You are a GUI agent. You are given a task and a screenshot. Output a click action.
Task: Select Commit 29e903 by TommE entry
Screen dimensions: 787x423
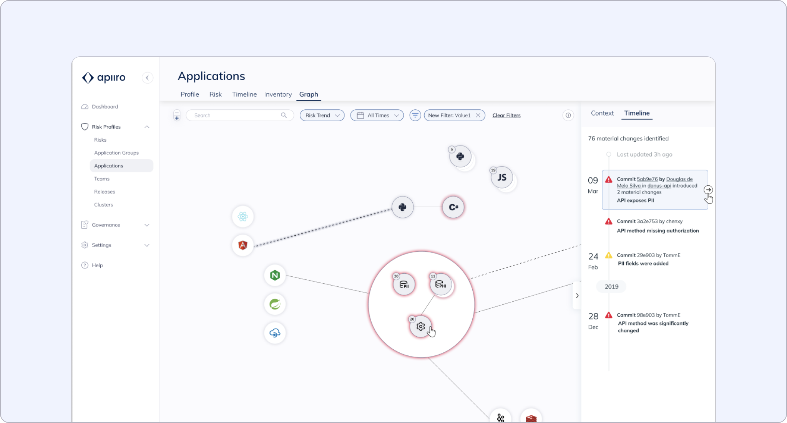(649, 259)
